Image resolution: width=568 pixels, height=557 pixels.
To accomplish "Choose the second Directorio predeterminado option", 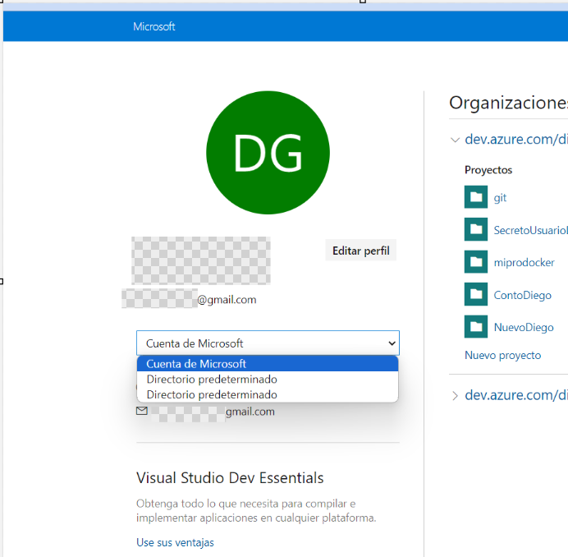I will click(268, 394).
